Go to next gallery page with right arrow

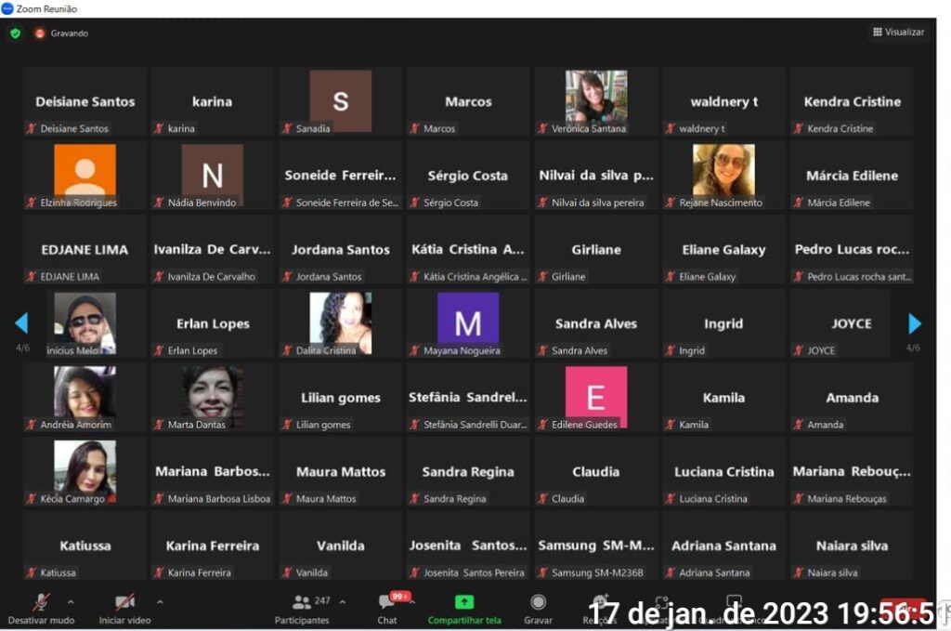pos(915,323)
